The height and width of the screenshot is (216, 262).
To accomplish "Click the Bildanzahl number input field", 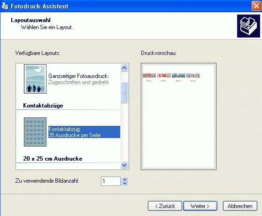I will (111, 181).
